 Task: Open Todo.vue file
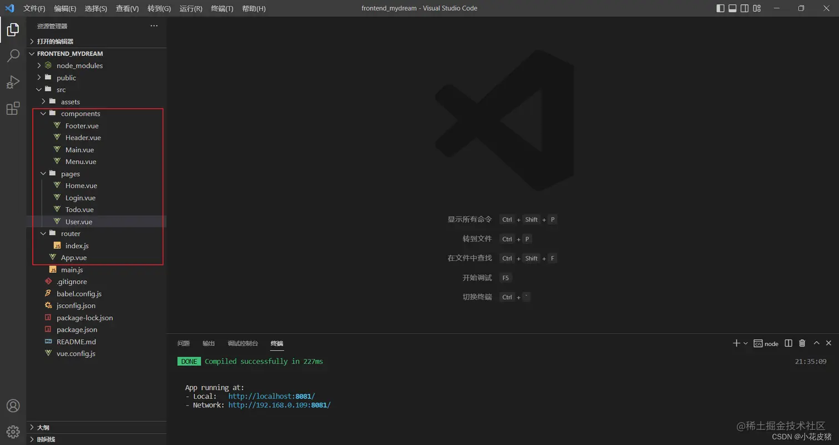(97, 209)
